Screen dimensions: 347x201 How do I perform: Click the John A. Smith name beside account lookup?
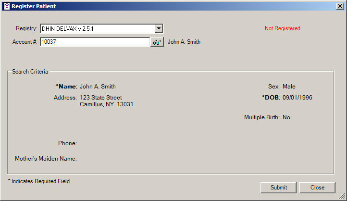click(184, 42)
